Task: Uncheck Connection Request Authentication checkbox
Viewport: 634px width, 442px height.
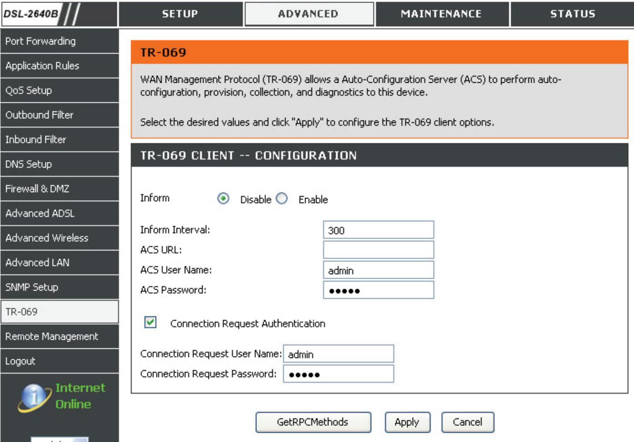Action: (150, 322)
